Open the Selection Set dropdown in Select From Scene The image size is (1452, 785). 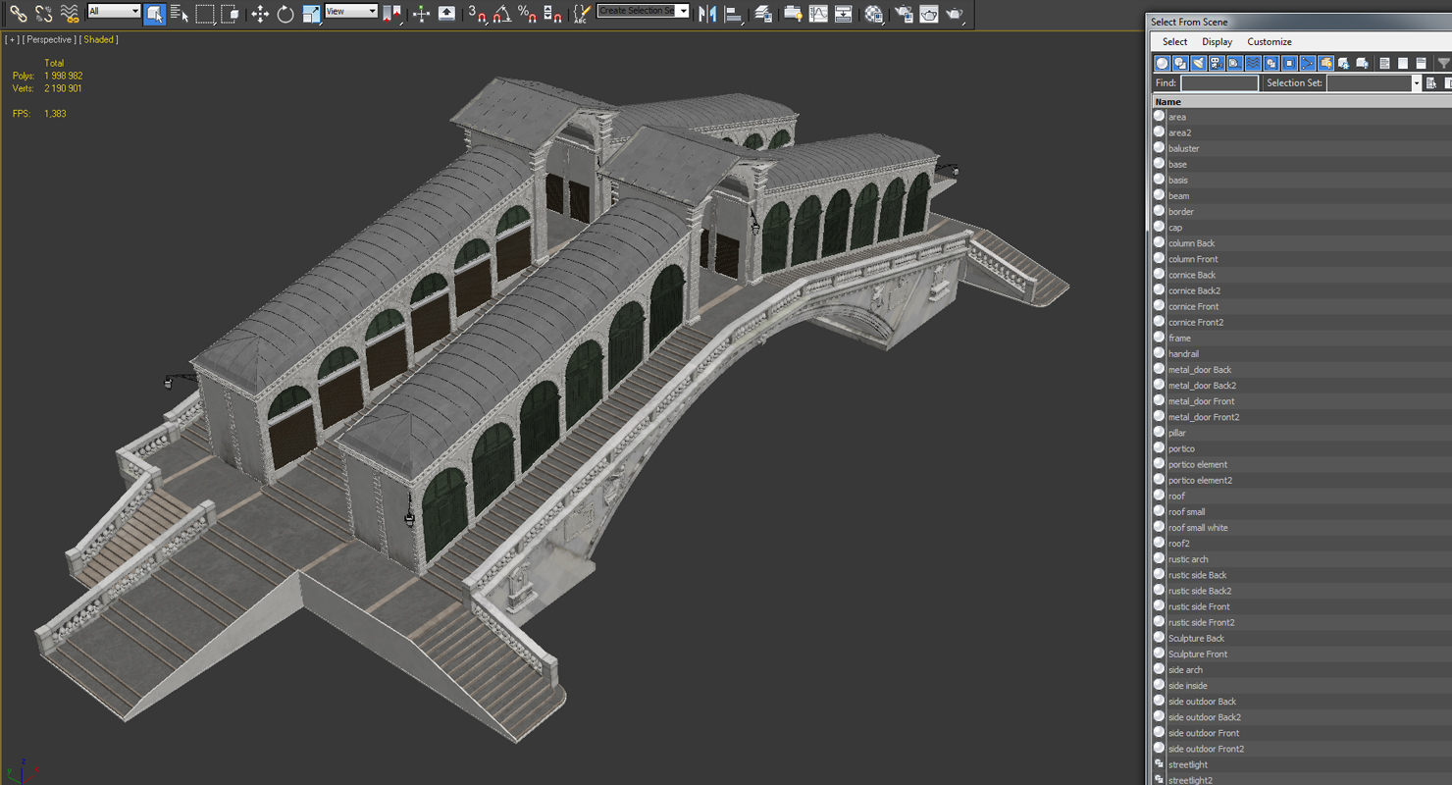click(x=1417, y=83)
